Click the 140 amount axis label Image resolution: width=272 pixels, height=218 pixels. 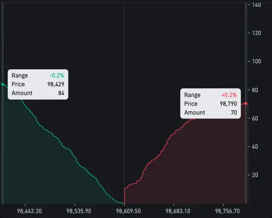(256, 5)
